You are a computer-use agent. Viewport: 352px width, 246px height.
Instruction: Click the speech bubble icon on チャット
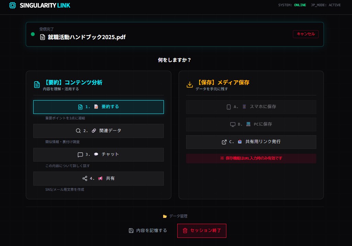point(80,155)
